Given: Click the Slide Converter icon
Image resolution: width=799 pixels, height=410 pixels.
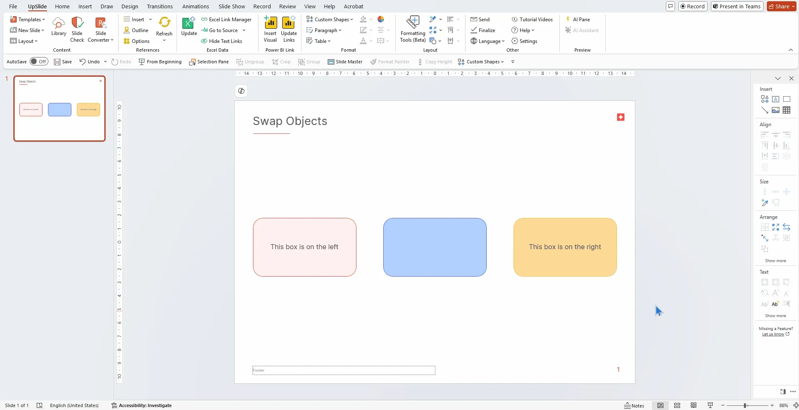Looking at the screenshot, I should coord(101,29).
